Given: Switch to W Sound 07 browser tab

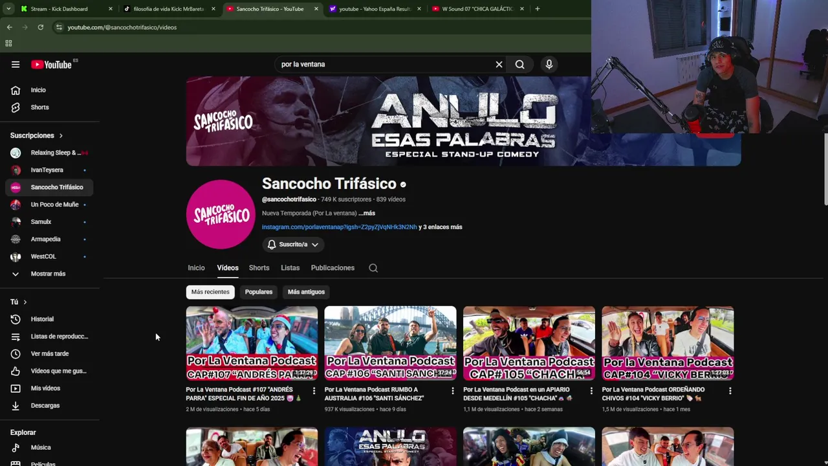Looking at the screenshot, I should click(x=477, y=9).
